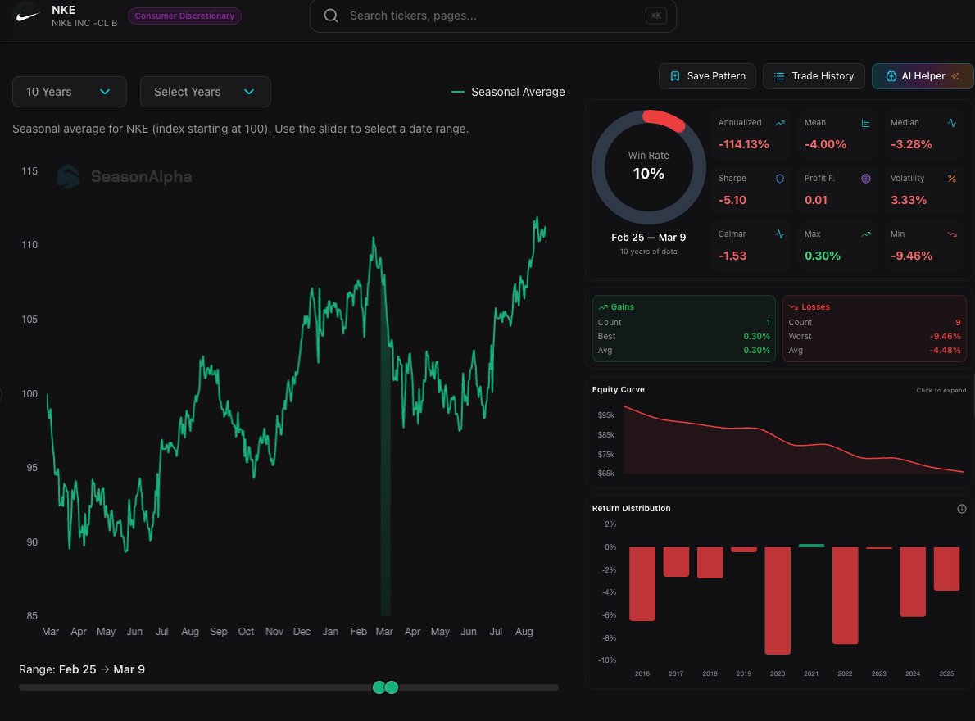Click the Nike swoosh logo
The image size is (975, 721).
27,16
